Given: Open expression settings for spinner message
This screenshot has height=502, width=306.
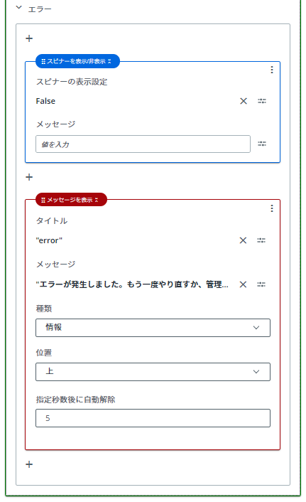Looking at the screenshot, I should tap(262, 144).
